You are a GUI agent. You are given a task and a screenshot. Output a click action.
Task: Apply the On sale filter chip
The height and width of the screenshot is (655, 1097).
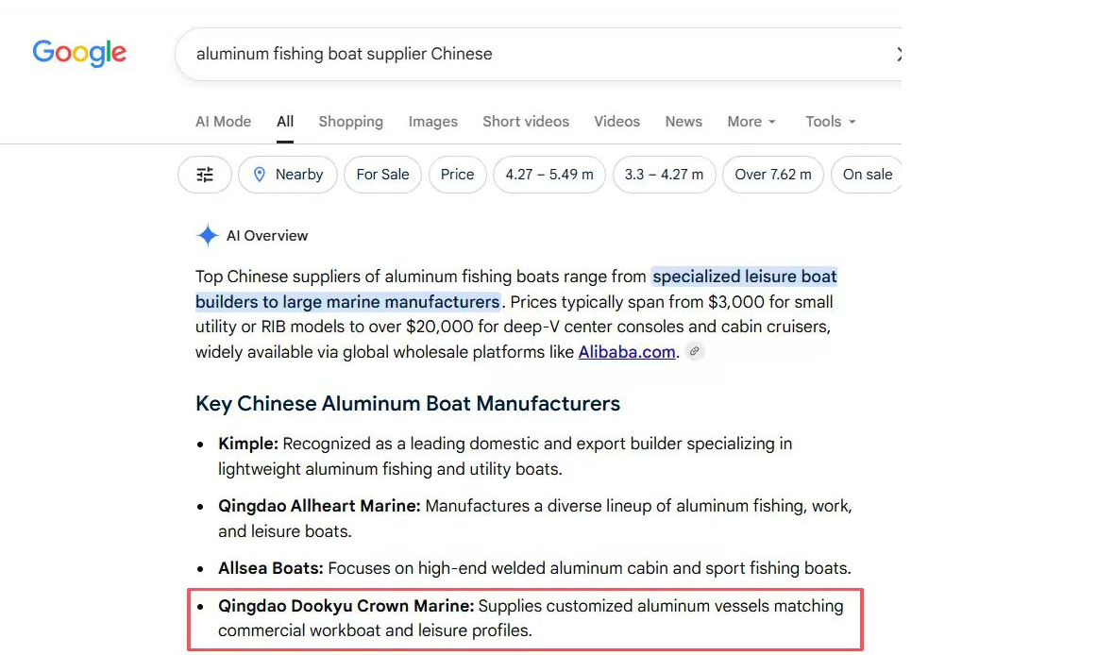coord(867,175)
